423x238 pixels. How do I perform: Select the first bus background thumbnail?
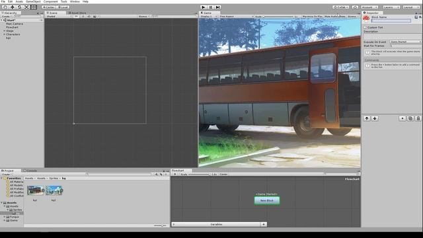(x=35, y=190)
